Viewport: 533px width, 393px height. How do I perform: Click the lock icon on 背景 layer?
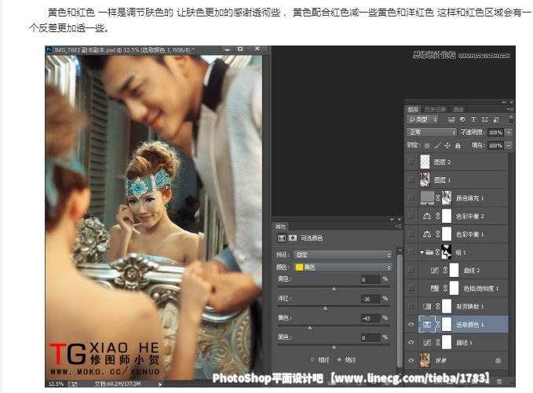pyautogui.click(x=498, y=360)
